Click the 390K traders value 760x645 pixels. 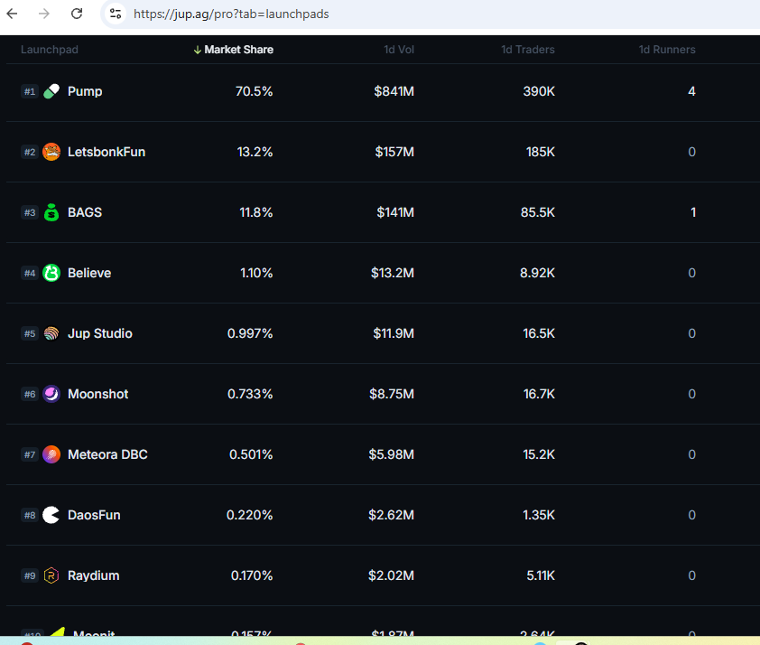(539, 91)
